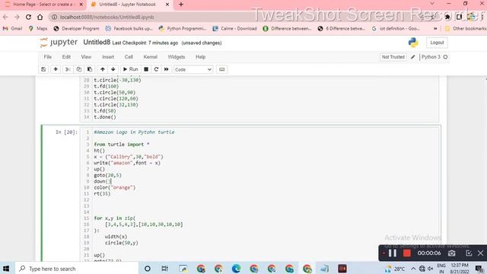This screenshot has height=274, width=487.
Task: Open the Other bookmarks folder
Action: (465, 29)
